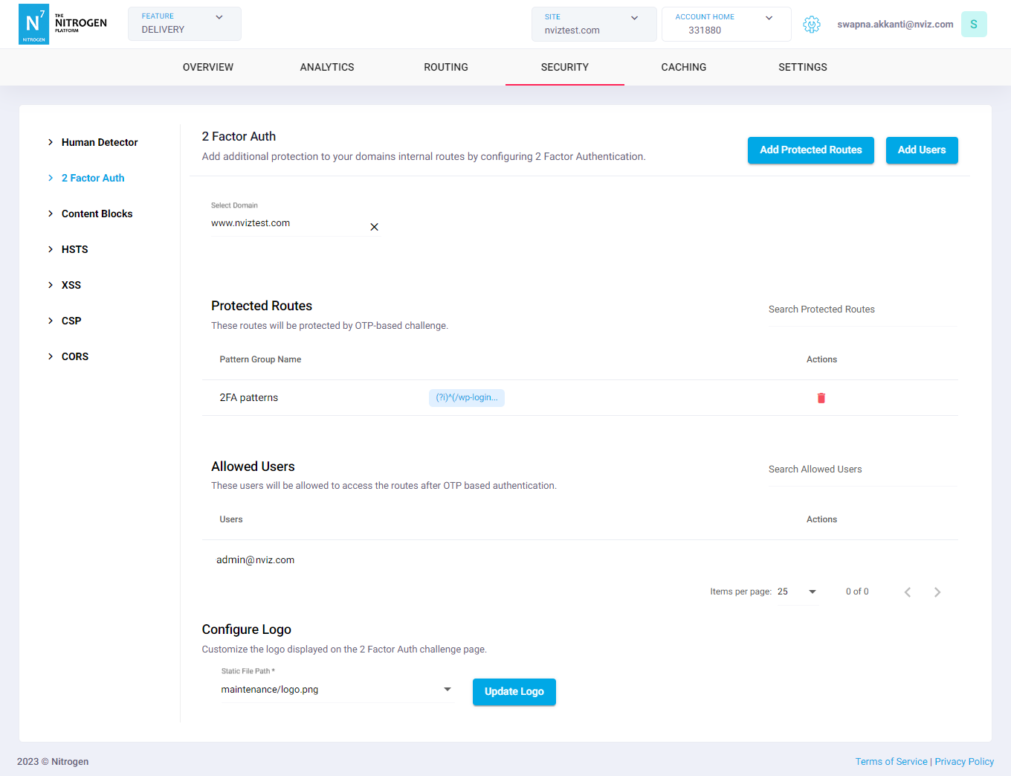Image resolution: width=1011 pixels, height=776 pixels.
Task: Expand the Account Home dropdown
Action: [726, 24]
